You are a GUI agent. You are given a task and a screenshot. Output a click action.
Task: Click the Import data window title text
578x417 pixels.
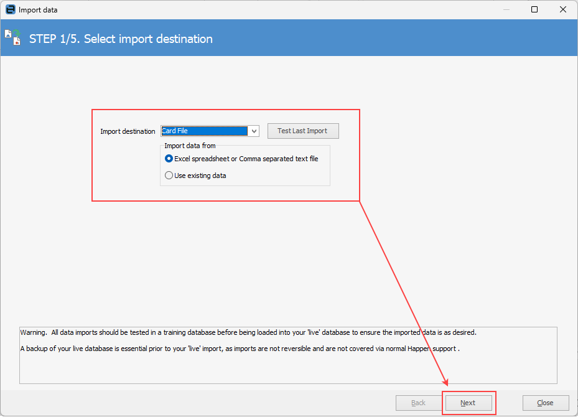point(38,10)
